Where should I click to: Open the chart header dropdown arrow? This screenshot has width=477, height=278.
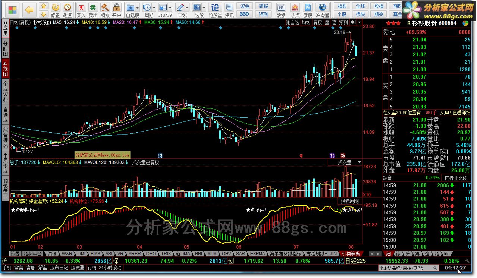tap(359, 22)
